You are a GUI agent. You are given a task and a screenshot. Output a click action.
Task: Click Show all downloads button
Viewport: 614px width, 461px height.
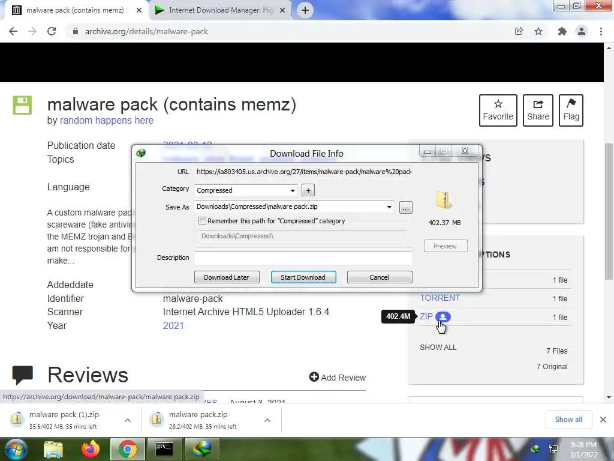click(568, 420)
